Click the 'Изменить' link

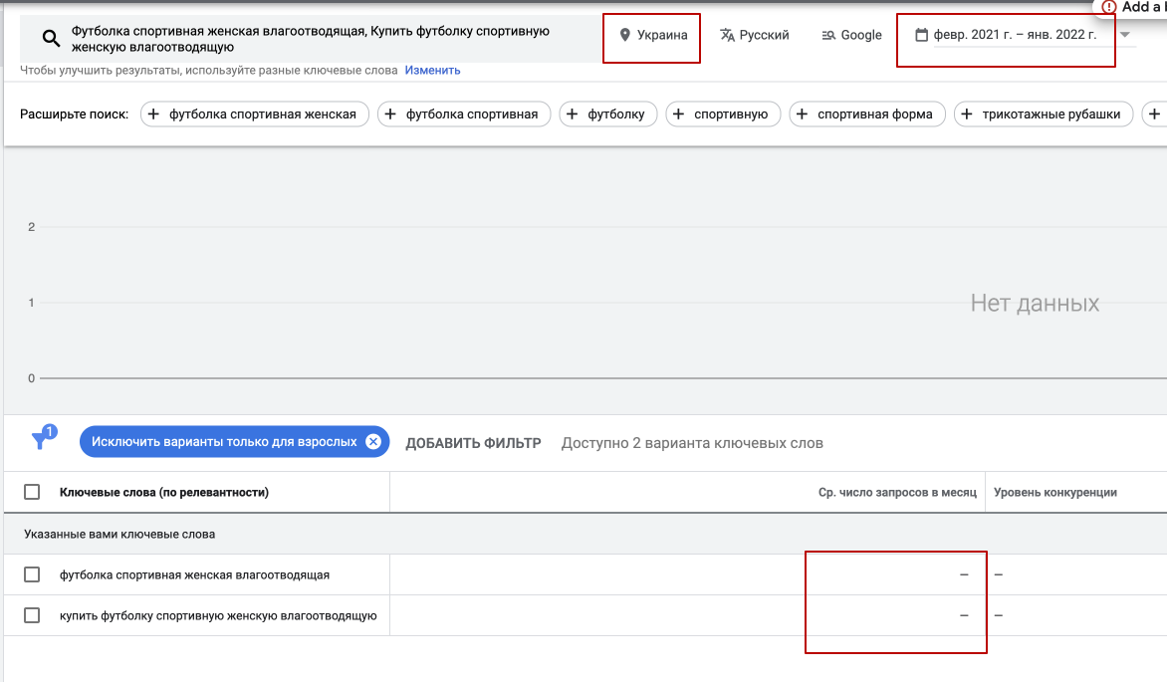[432, 71]
